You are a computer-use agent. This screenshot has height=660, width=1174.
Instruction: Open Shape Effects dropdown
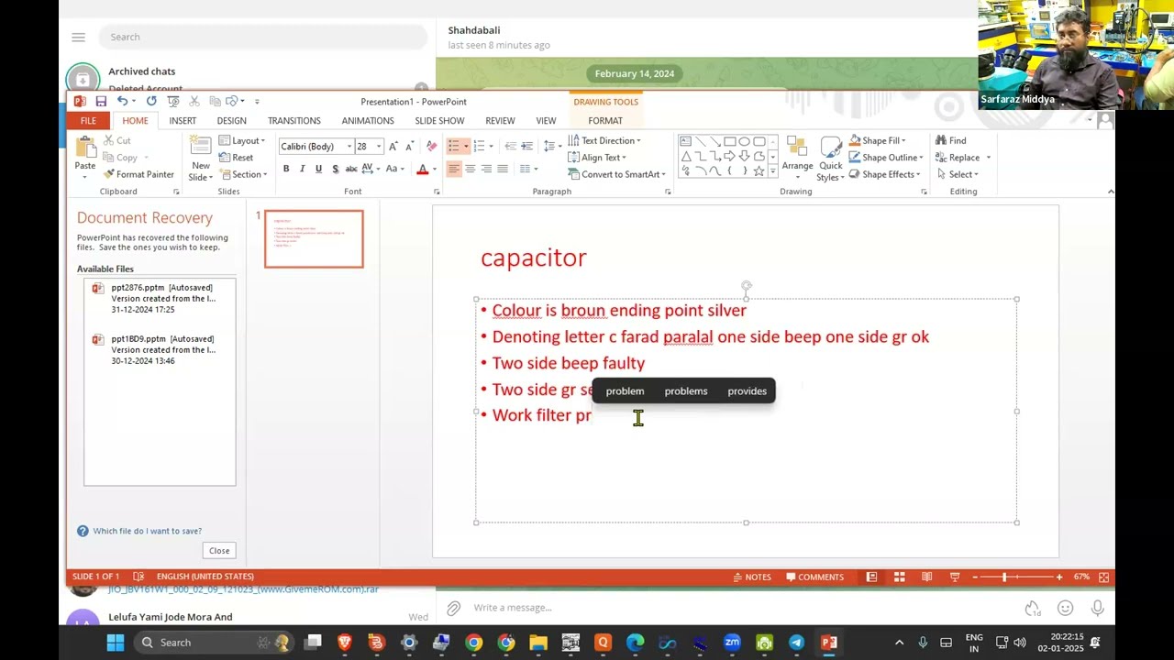885,174
